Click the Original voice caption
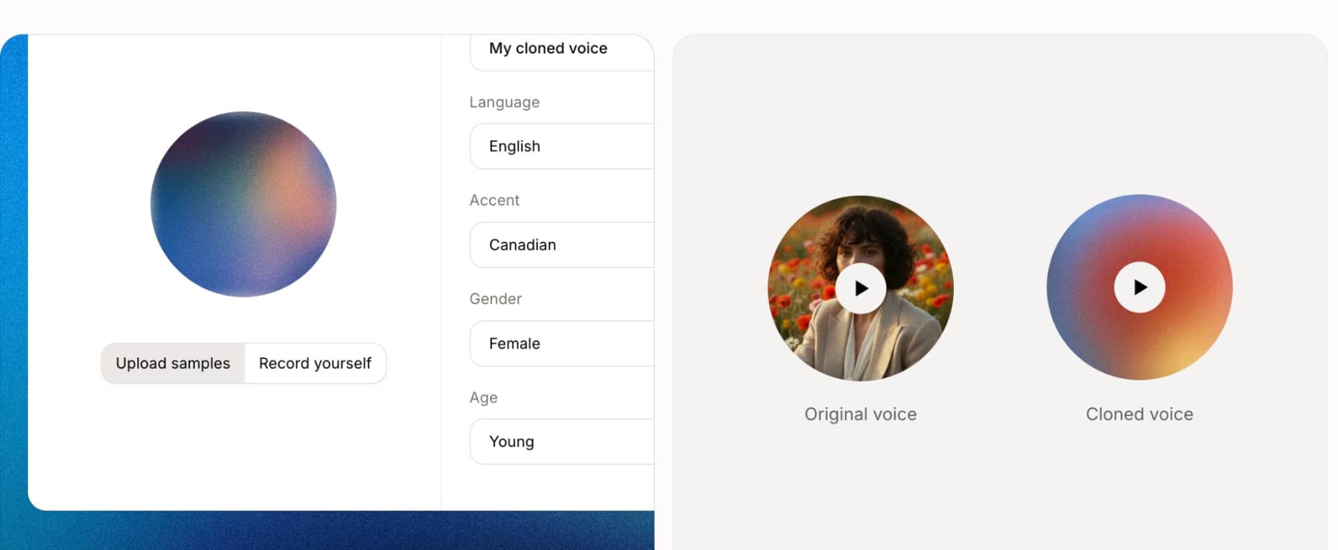This screenshot has height=550, width=1338. click(x=860, y=414)
